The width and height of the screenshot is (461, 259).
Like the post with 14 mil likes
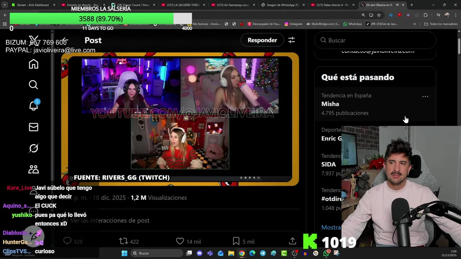tap(180, 241)
